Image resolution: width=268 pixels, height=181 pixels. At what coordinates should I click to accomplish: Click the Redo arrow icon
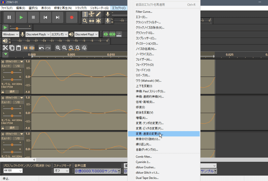pyautogui.click(x=48, y=48)
